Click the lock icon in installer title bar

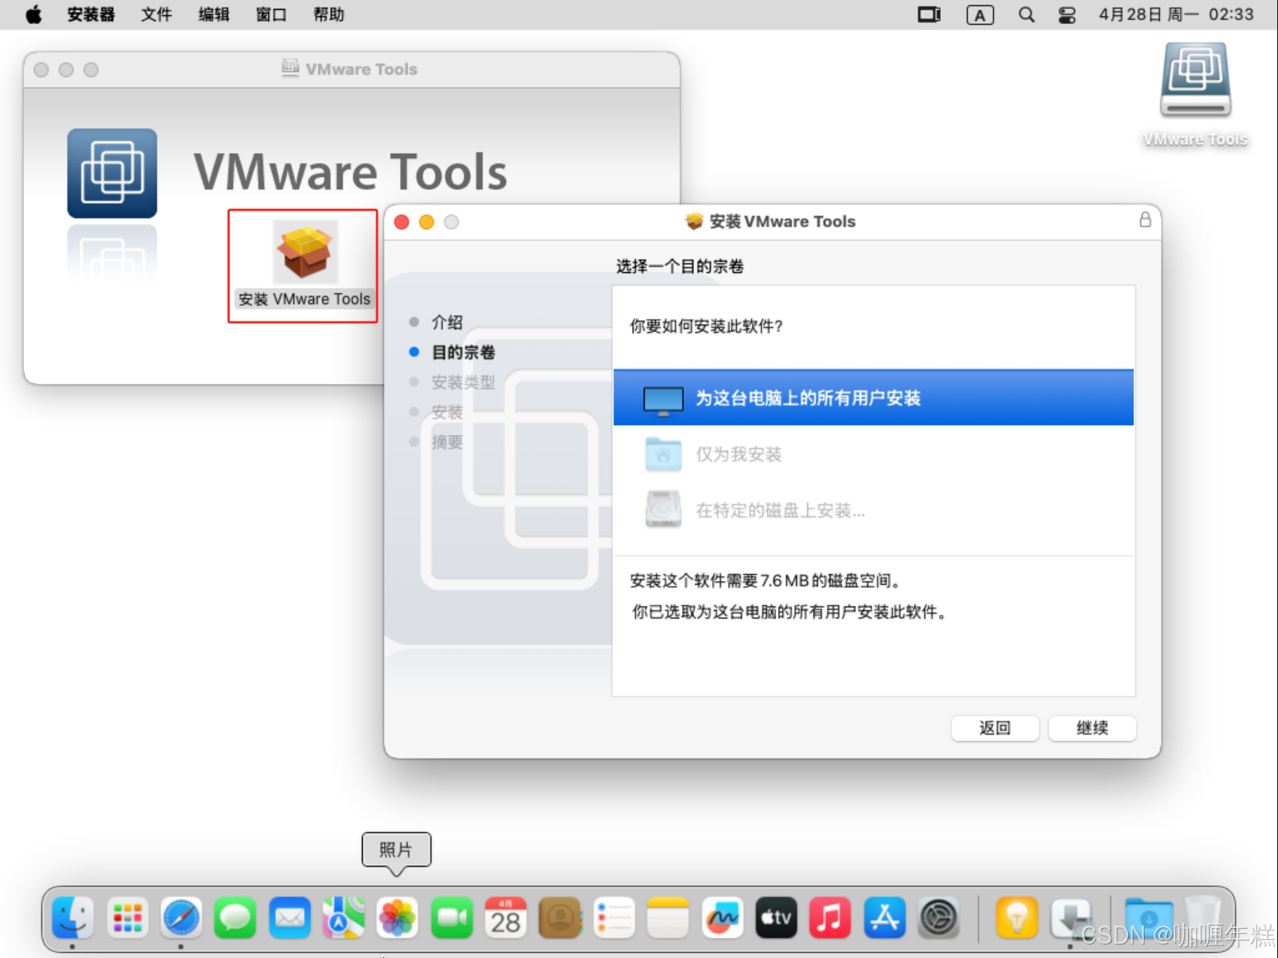(1145, 220)
